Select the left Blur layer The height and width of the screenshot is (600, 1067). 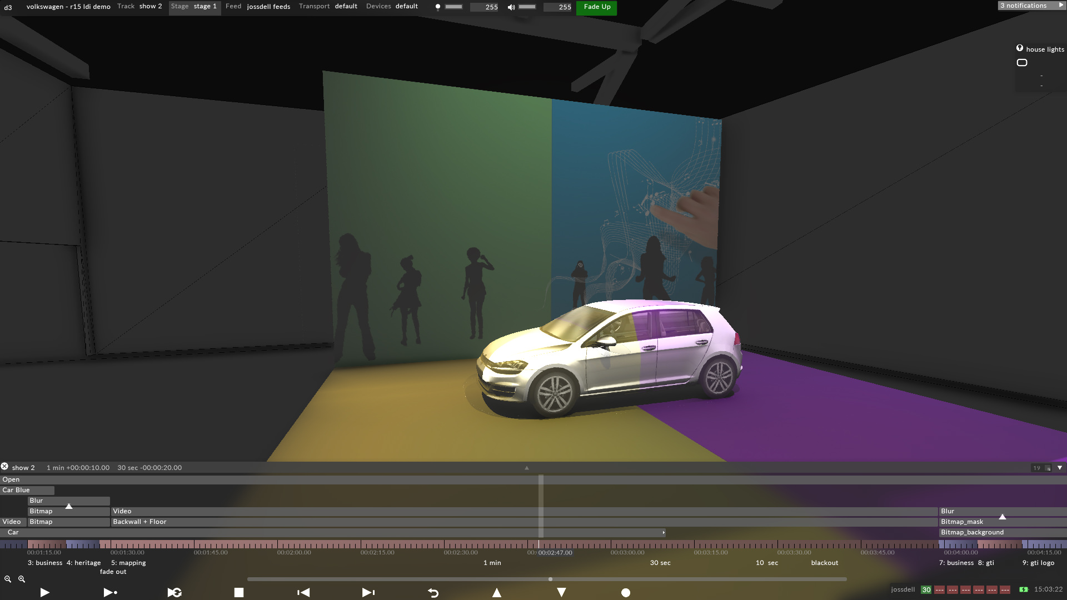tap(69, 501)
